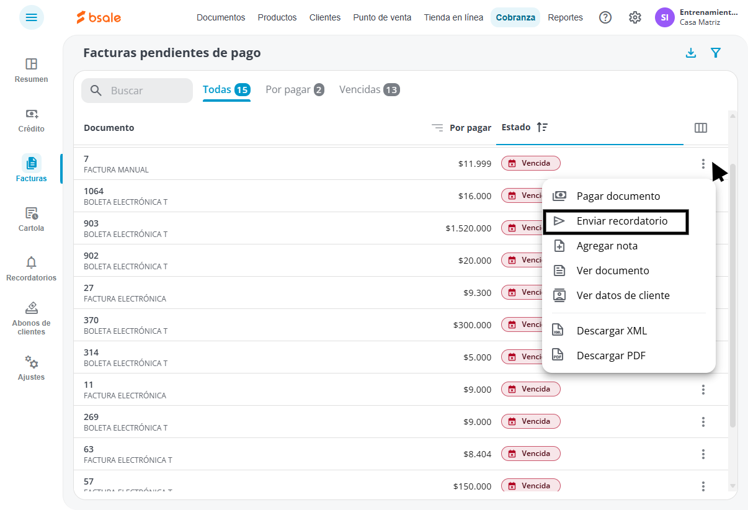This screenshot has width=748, height=510.
Task: Open the Clientes top menu
Action: coord(325,17)
